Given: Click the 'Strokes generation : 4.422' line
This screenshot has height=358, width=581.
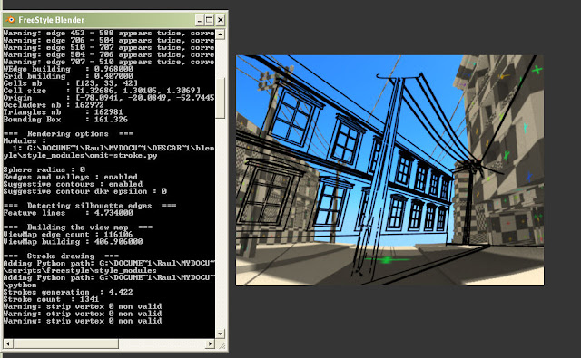Looking at the screenshot, I should 68,292.
